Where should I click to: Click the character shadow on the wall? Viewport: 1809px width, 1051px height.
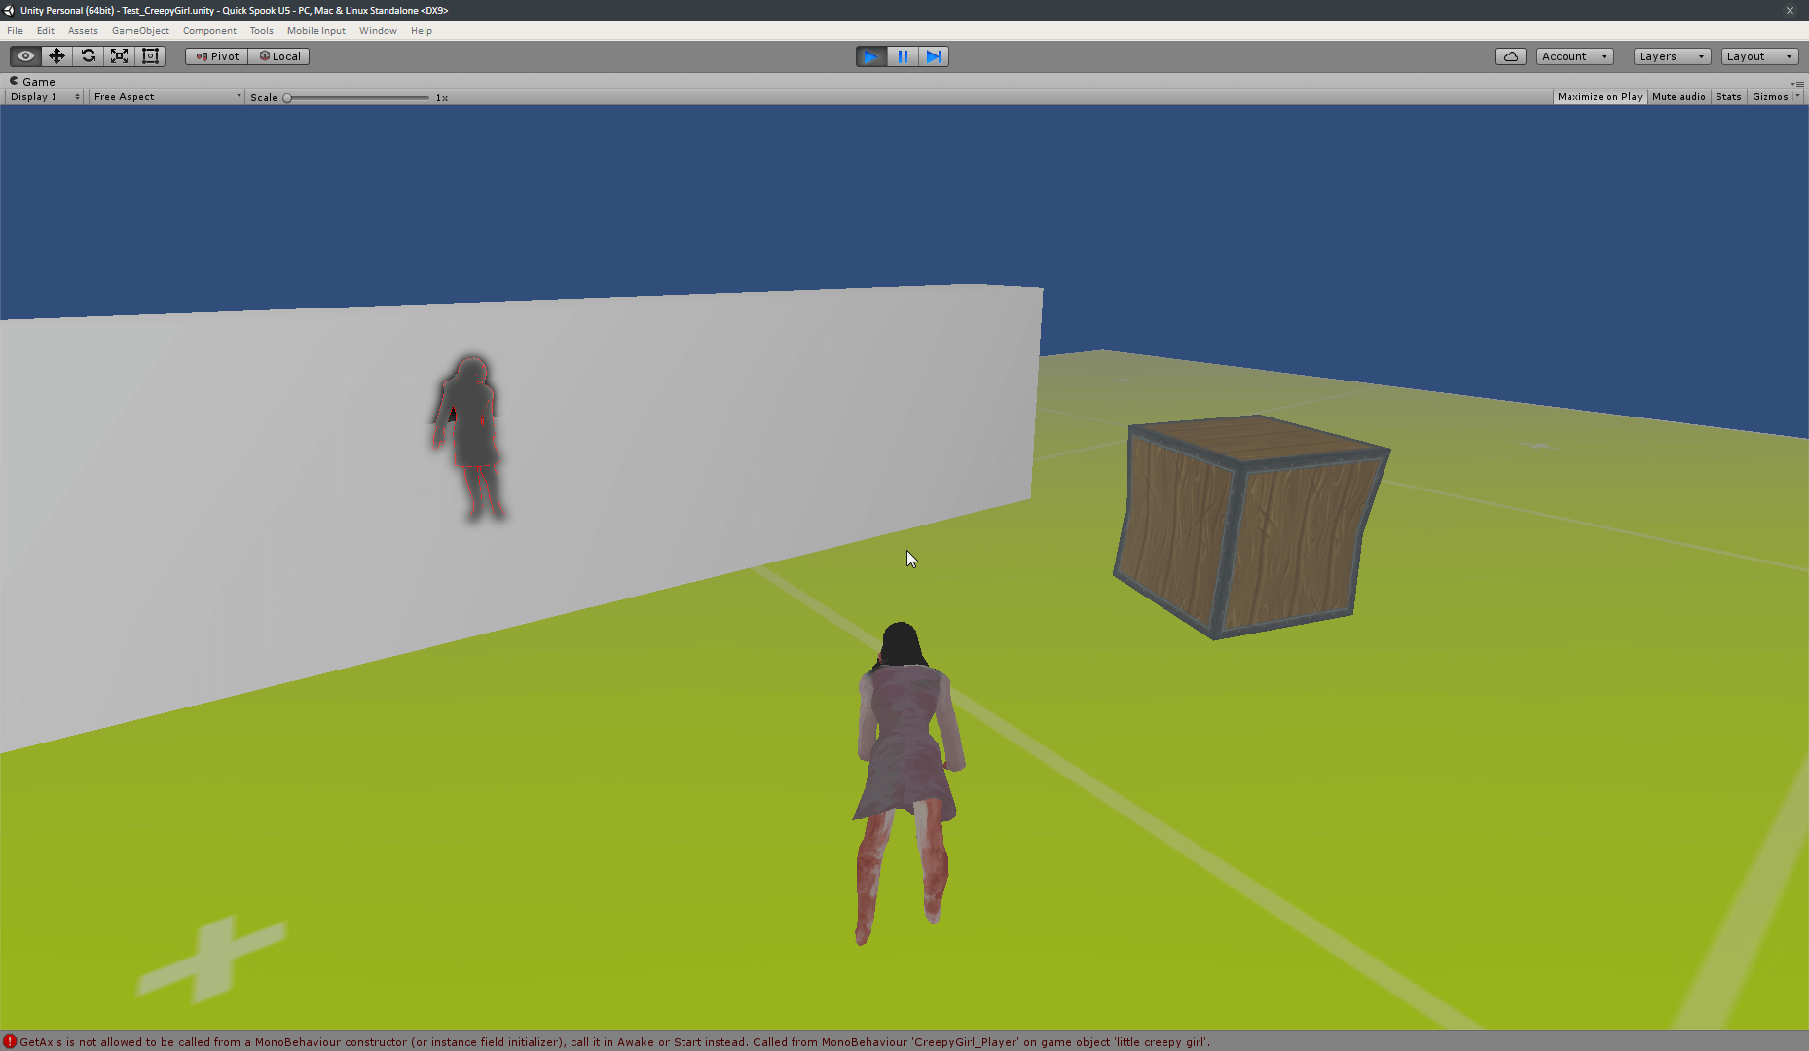[x=469, y=438]
